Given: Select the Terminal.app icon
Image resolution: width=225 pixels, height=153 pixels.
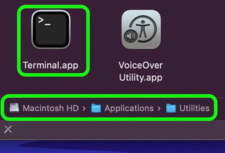Looking at the screenshot, I should tap(51, 29).
